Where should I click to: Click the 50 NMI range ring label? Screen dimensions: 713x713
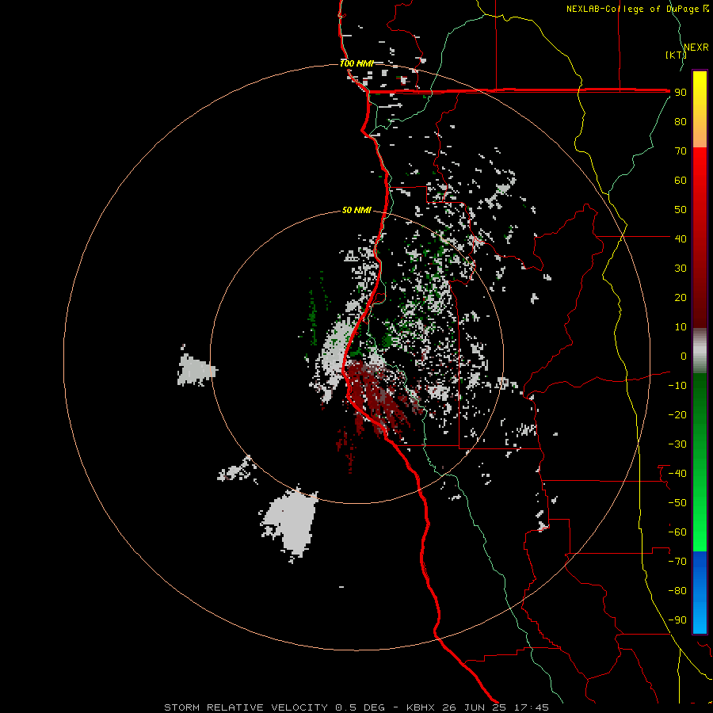pyautogui.click(x=356, y=210)
